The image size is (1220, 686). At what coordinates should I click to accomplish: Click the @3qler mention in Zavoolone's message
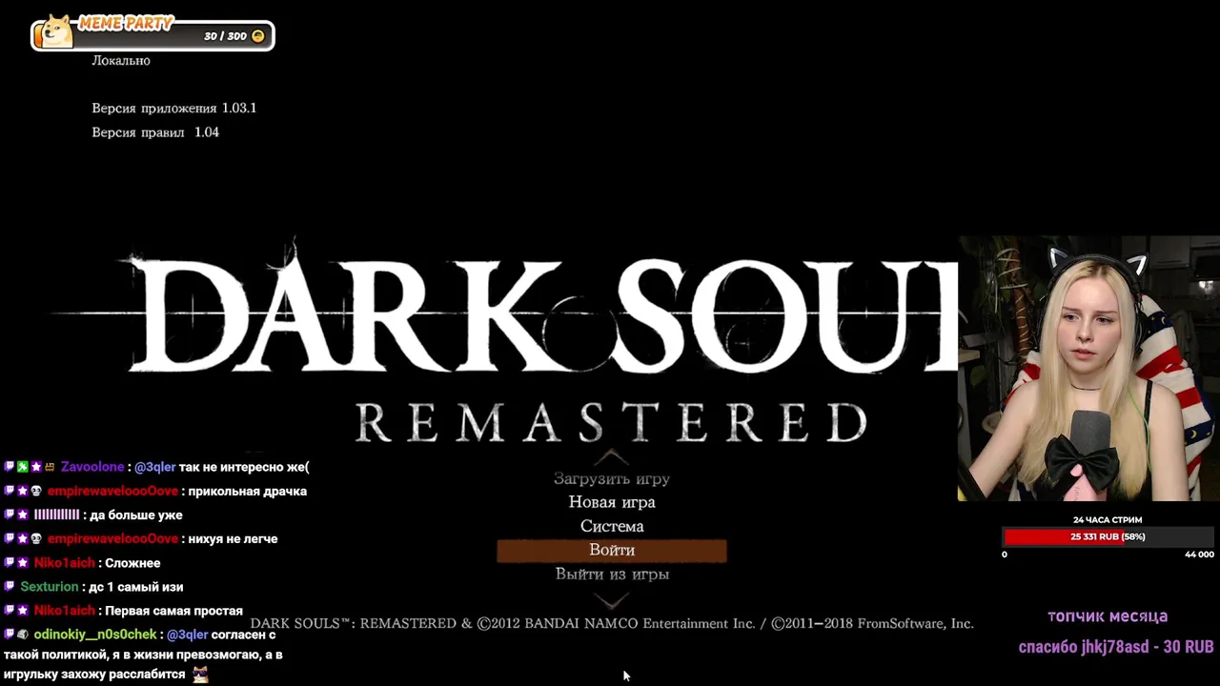(154, 467)
